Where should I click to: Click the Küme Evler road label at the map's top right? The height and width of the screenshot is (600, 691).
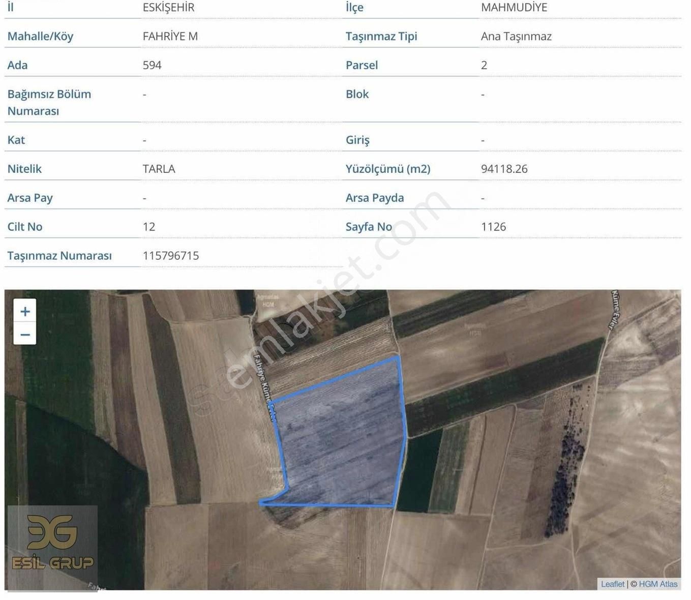tap(615, 310)
